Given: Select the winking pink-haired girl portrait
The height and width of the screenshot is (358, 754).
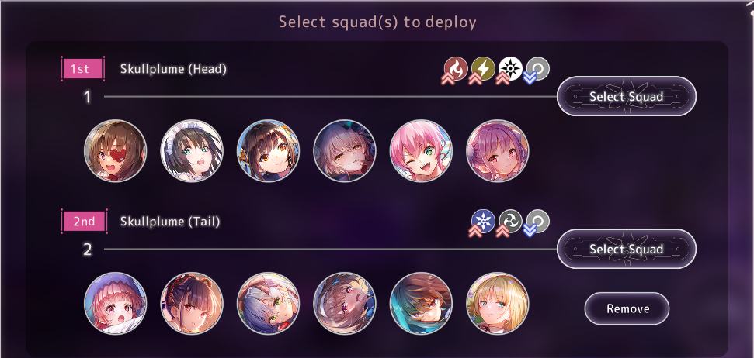Looking at the screenshot, I should coord(421,150).
